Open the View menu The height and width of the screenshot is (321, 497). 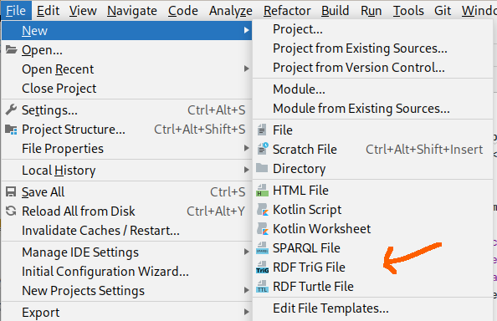(83, 10)
